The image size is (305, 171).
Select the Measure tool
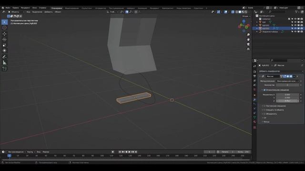pyautogui.click(x=4, y=63)
